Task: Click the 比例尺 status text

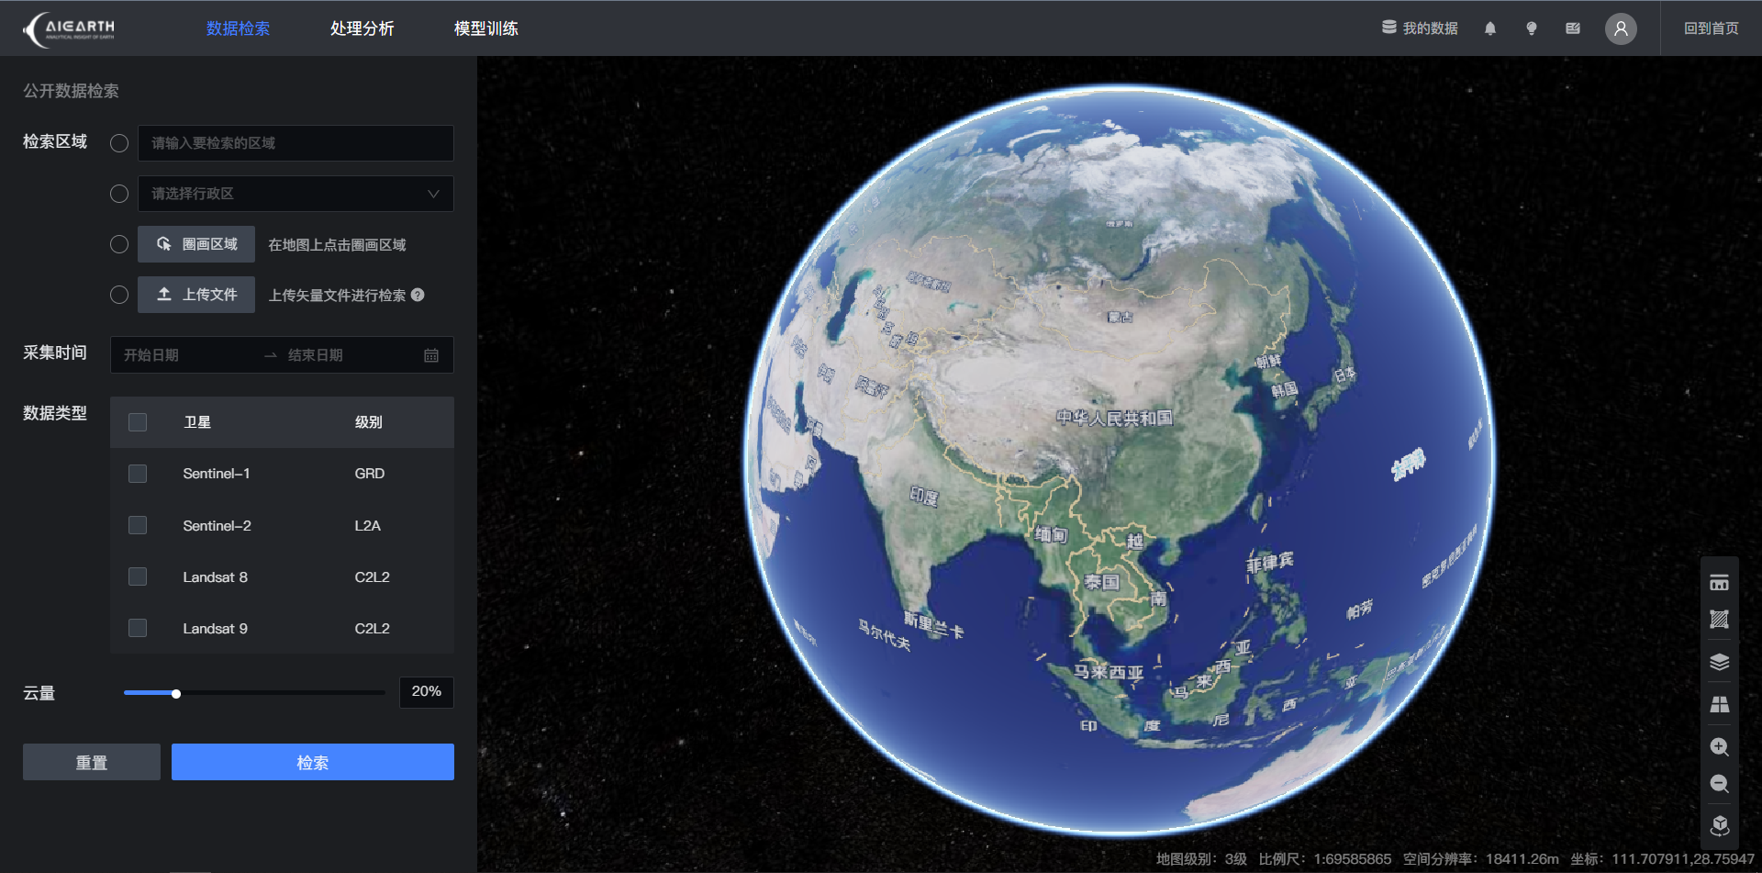Action: [x=1324, y=859]
